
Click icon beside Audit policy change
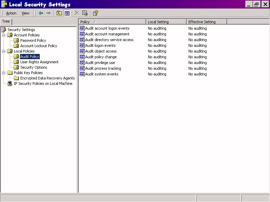point(82,57)
